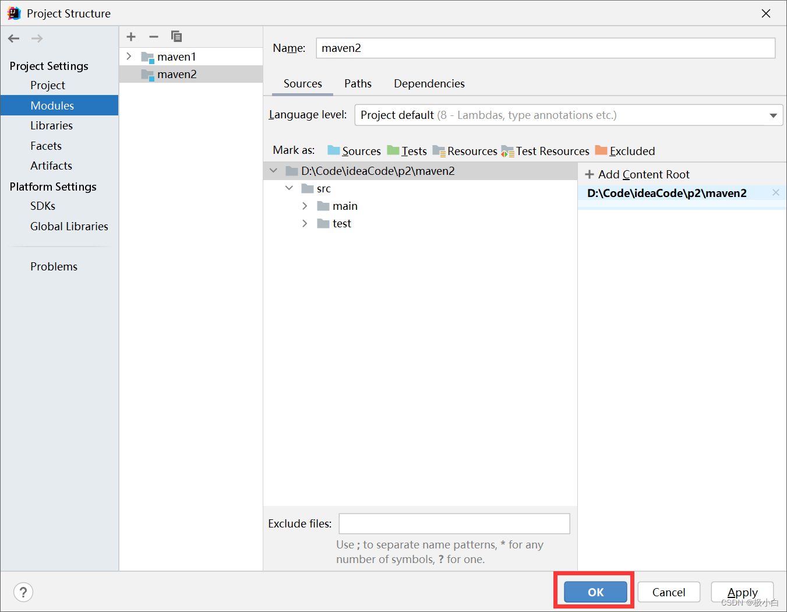Image resolution: width=787 pixels, height=612 pixels.
Task: Mark folder as Excluded
Action: click(x=625, y=151)
